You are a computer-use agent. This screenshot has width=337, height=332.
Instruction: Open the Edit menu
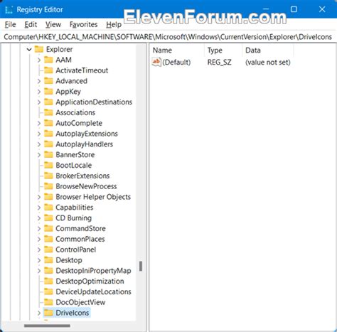(31, 24)
